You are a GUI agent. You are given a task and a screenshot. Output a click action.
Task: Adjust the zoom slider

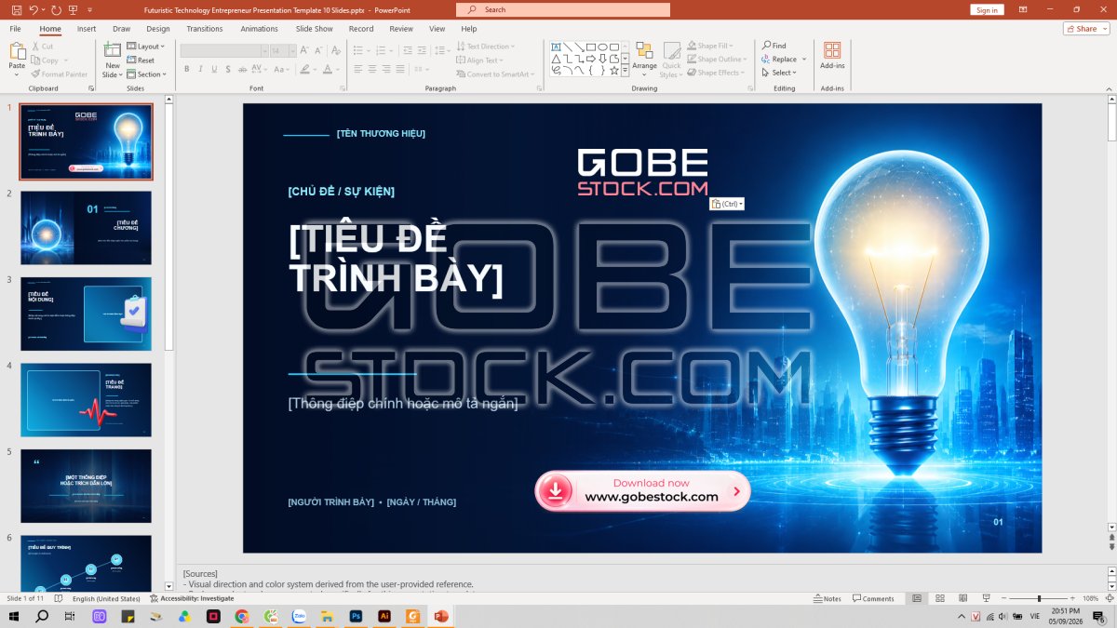(x=1039, y=598)
